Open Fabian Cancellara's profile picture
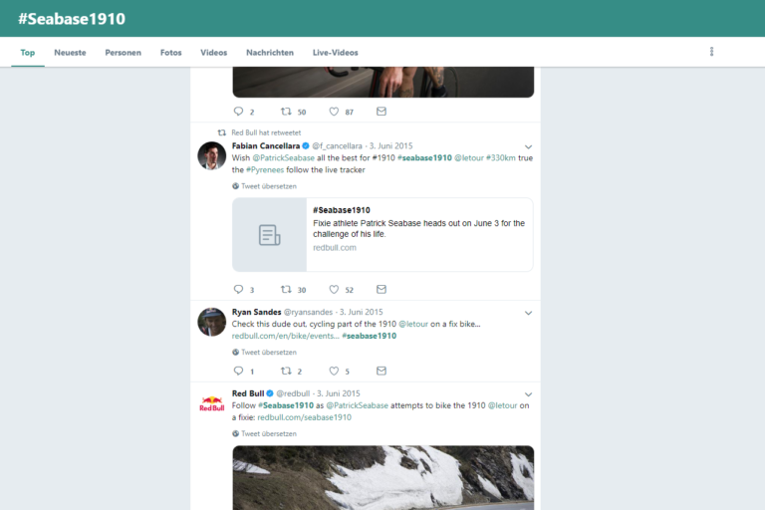Image resolution: width=765 pixels, height=510 pixels. click(x=212, y=155)
